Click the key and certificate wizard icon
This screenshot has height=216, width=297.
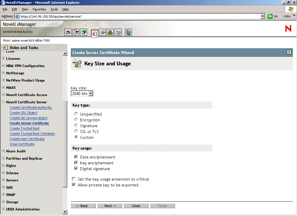[x=77, y=63]
